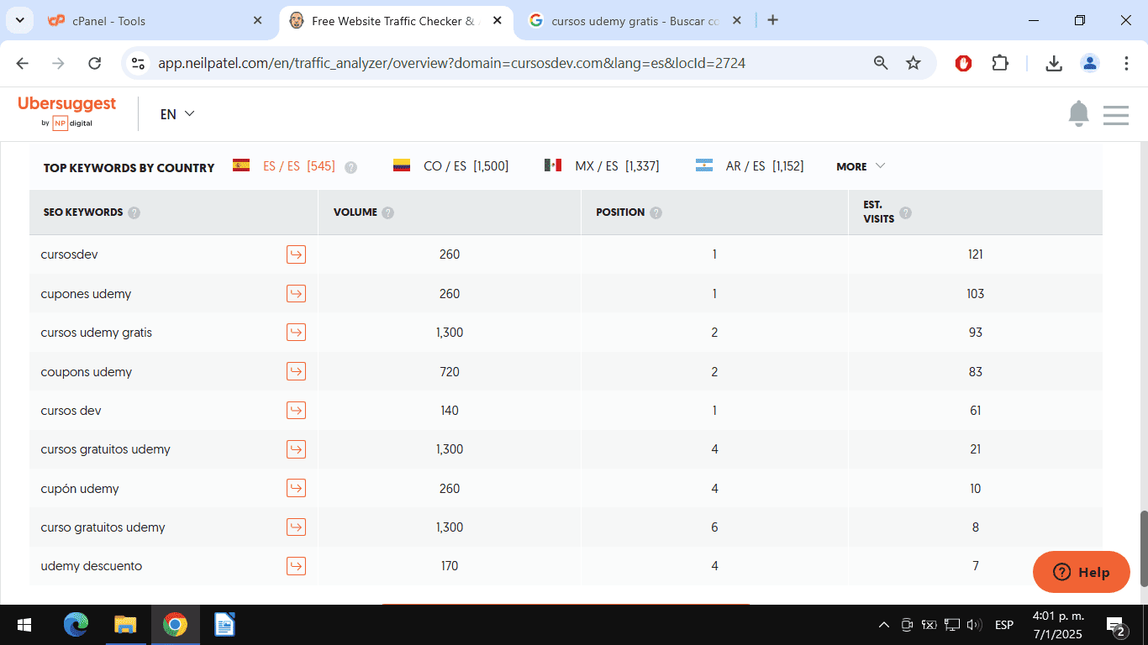Bookmark this page with the star icon

pyautogui.click(x=914, y=63)
